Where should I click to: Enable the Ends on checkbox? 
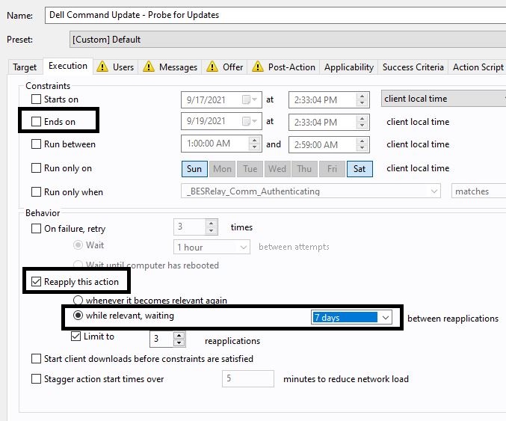point(37,122)
